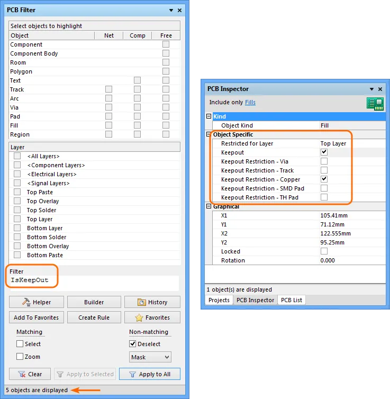390x399 pixels.
Task: Collapse the Kind section
Action: click(x=208, y=116)
